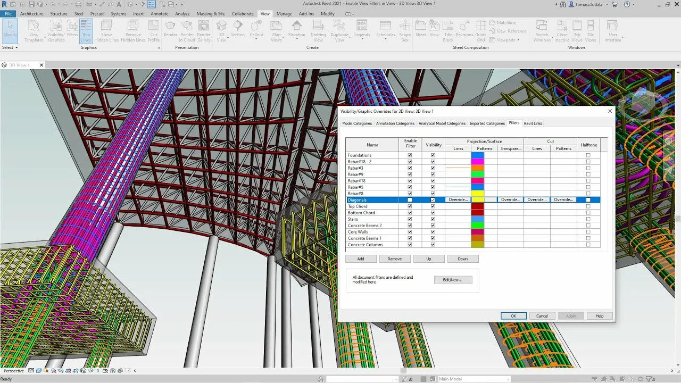Expand the Select dropdown under Modify
Screen dimensions: 681x383
tap(10, 47)
